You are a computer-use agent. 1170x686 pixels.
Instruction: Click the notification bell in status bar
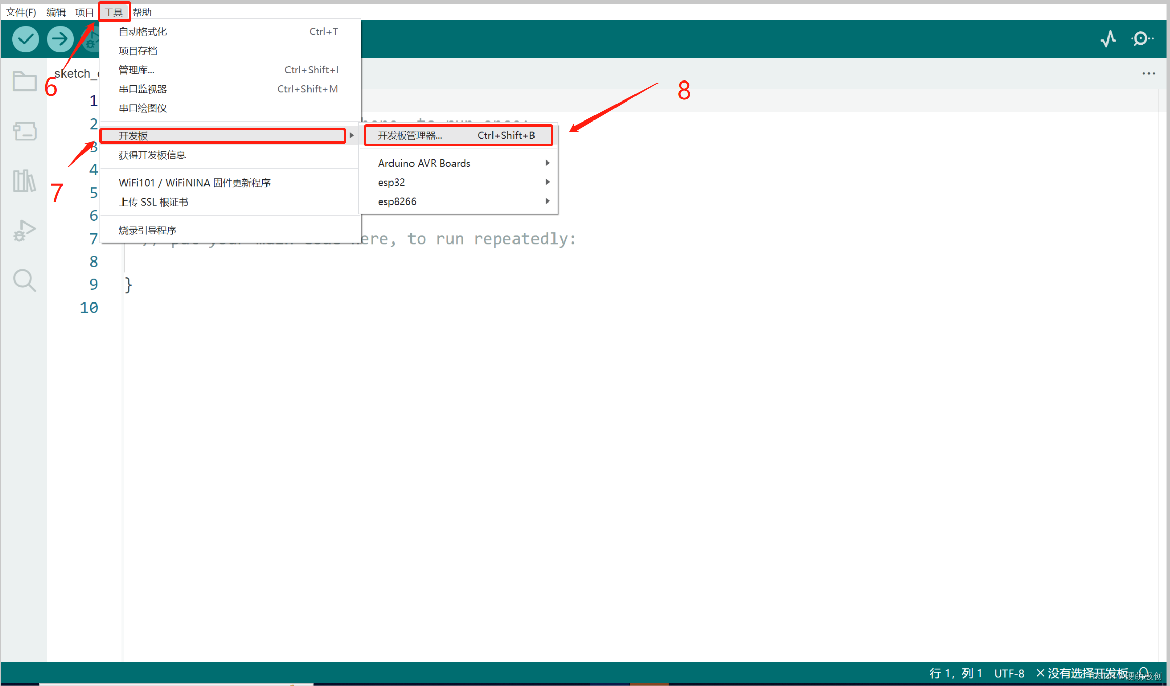(x=1144, y=673)
